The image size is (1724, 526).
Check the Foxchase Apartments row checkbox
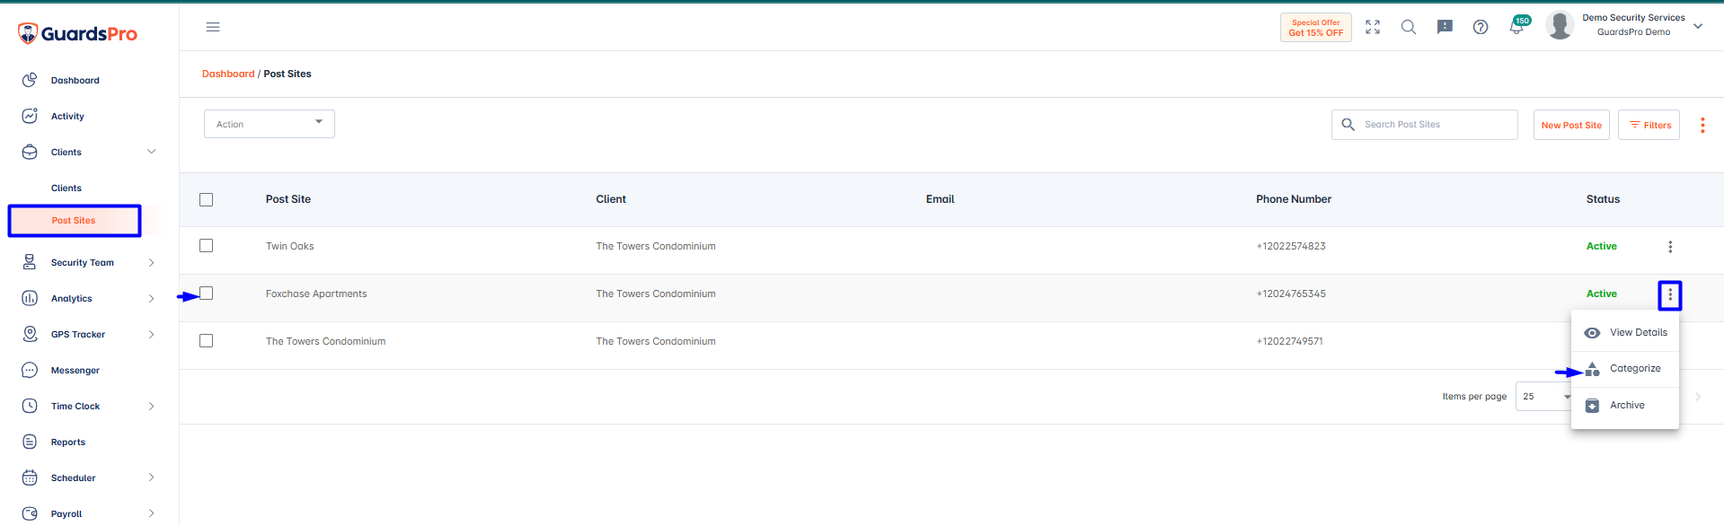[x=207, y=294]
